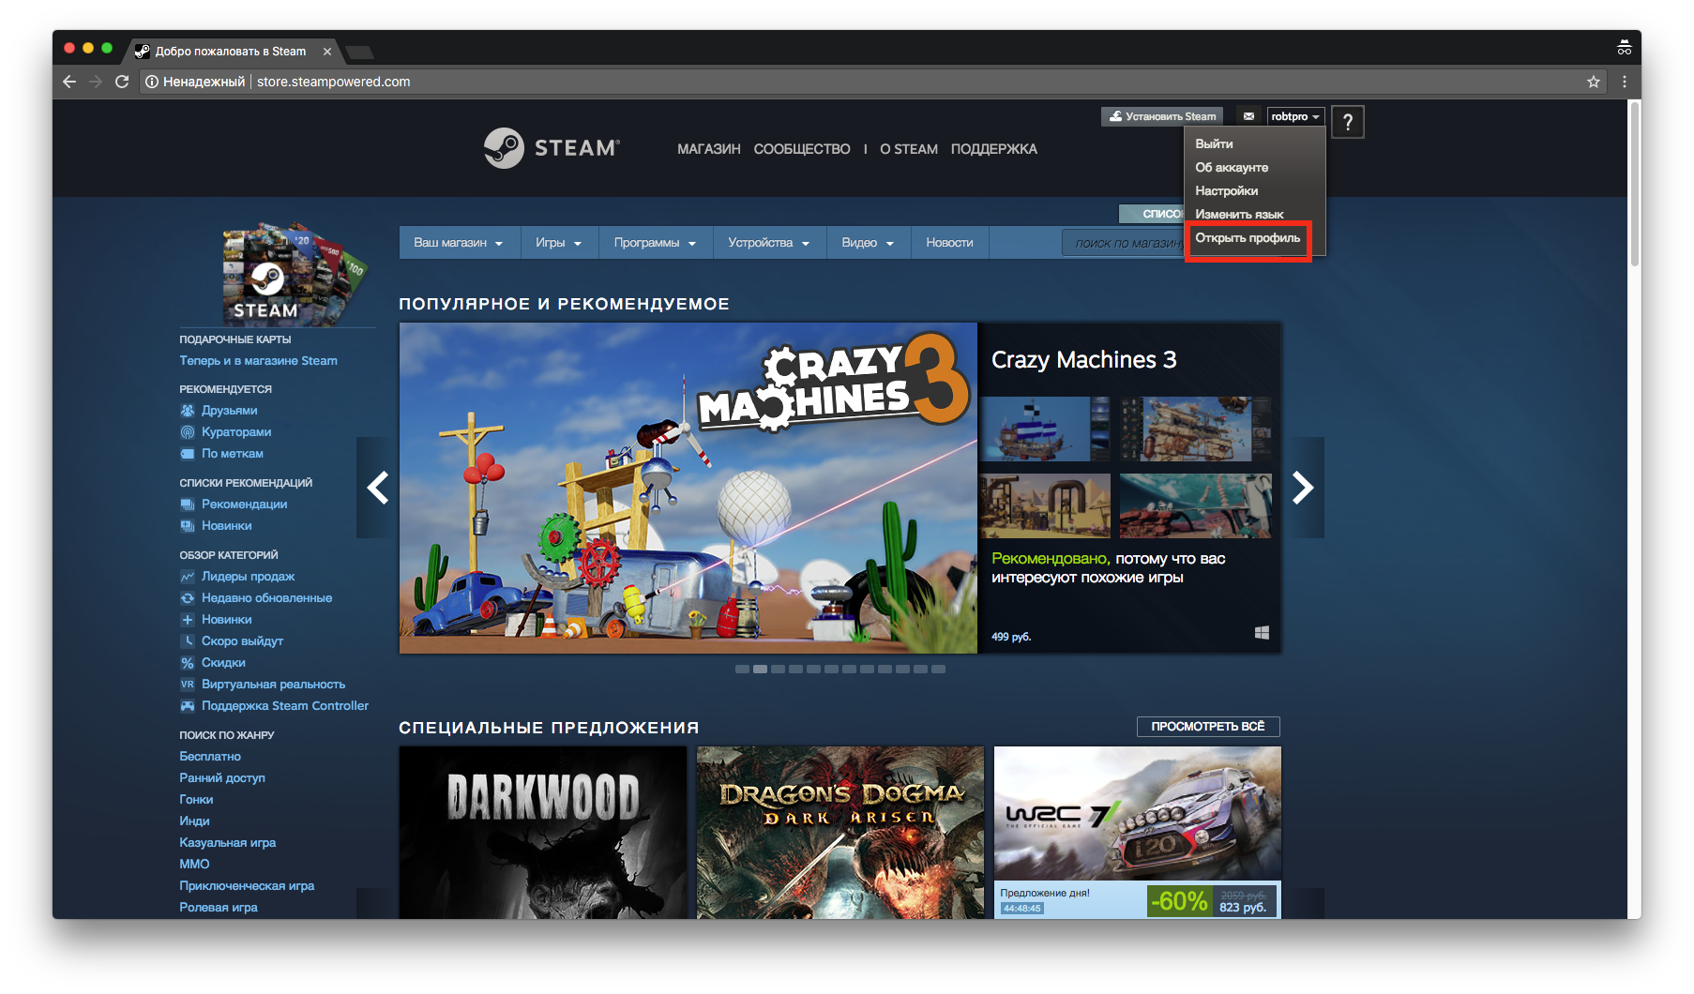Show next featured game with right arrow

pyautogui.click(x=1303, y=488)
